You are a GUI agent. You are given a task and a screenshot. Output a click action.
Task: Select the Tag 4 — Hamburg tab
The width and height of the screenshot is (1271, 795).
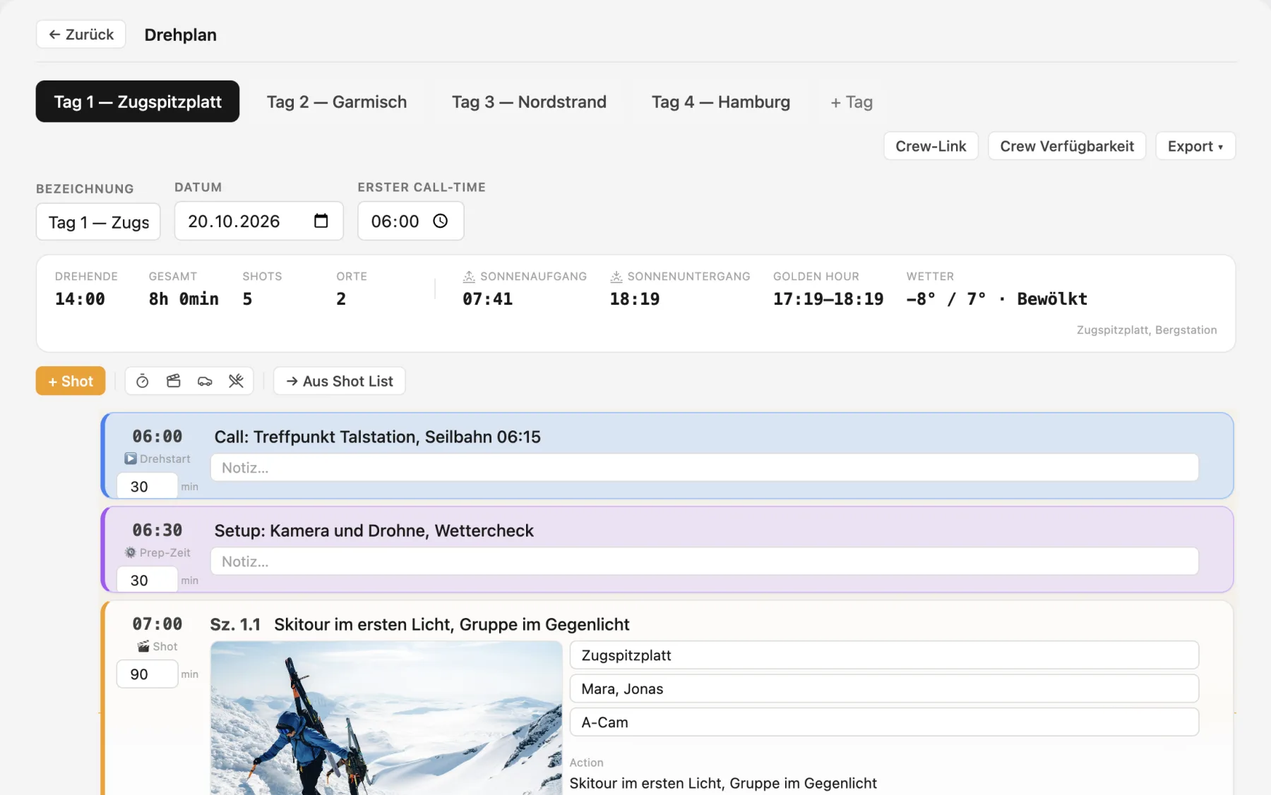click(x=721, y=102)
